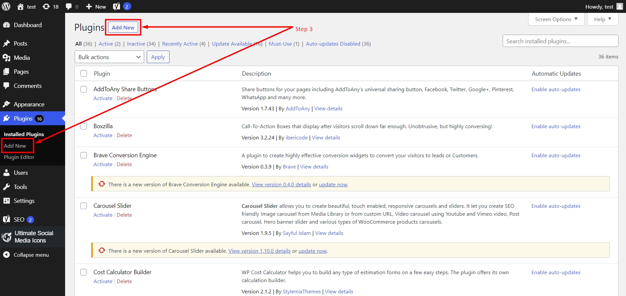626x296 pixels.
Task: Open the New content menu in admin bar
Action: pos(96,7)
